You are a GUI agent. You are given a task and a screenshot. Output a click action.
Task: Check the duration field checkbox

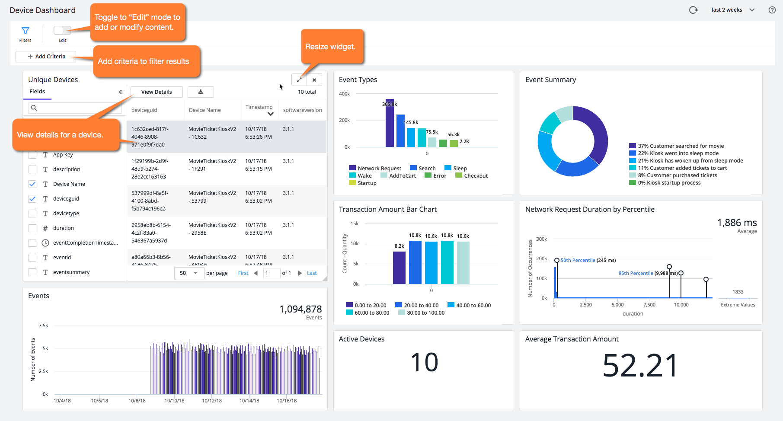(32, 228)
